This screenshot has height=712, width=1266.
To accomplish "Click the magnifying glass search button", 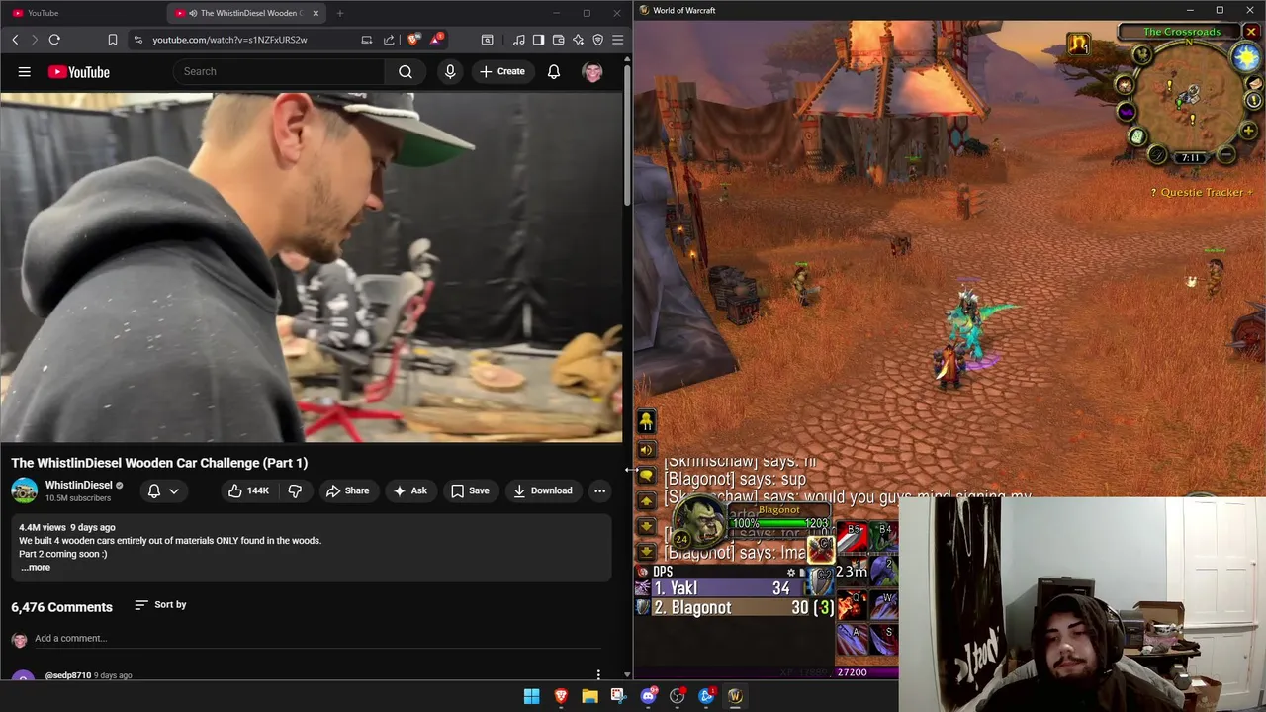I will point(406,71).
